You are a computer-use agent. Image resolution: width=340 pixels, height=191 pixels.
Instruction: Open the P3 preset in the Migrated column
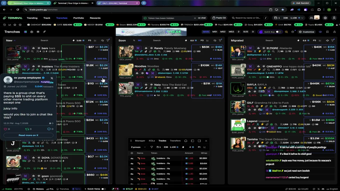(x=314, y=41)
